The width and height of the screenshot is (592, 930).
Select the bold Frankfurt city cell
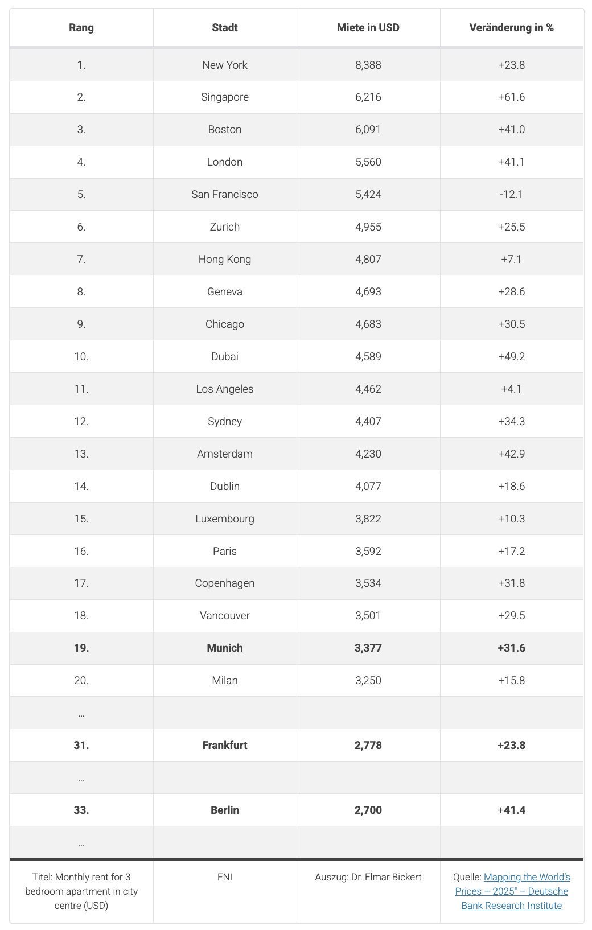pyautogui.click(x=225, y=745)
